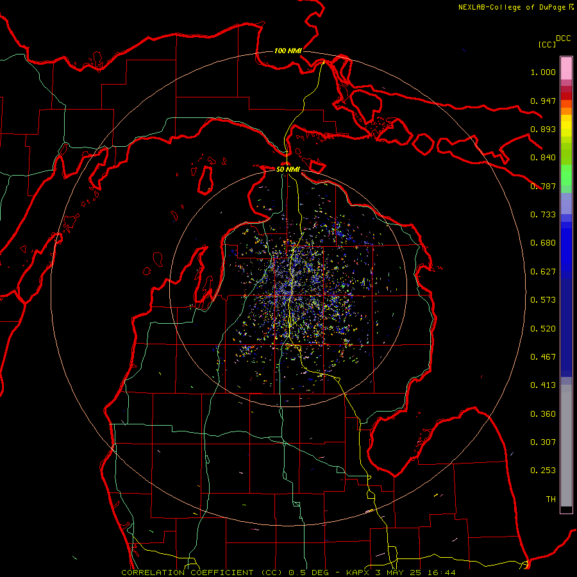Click the 0.787 scale value

click(543, 186)
